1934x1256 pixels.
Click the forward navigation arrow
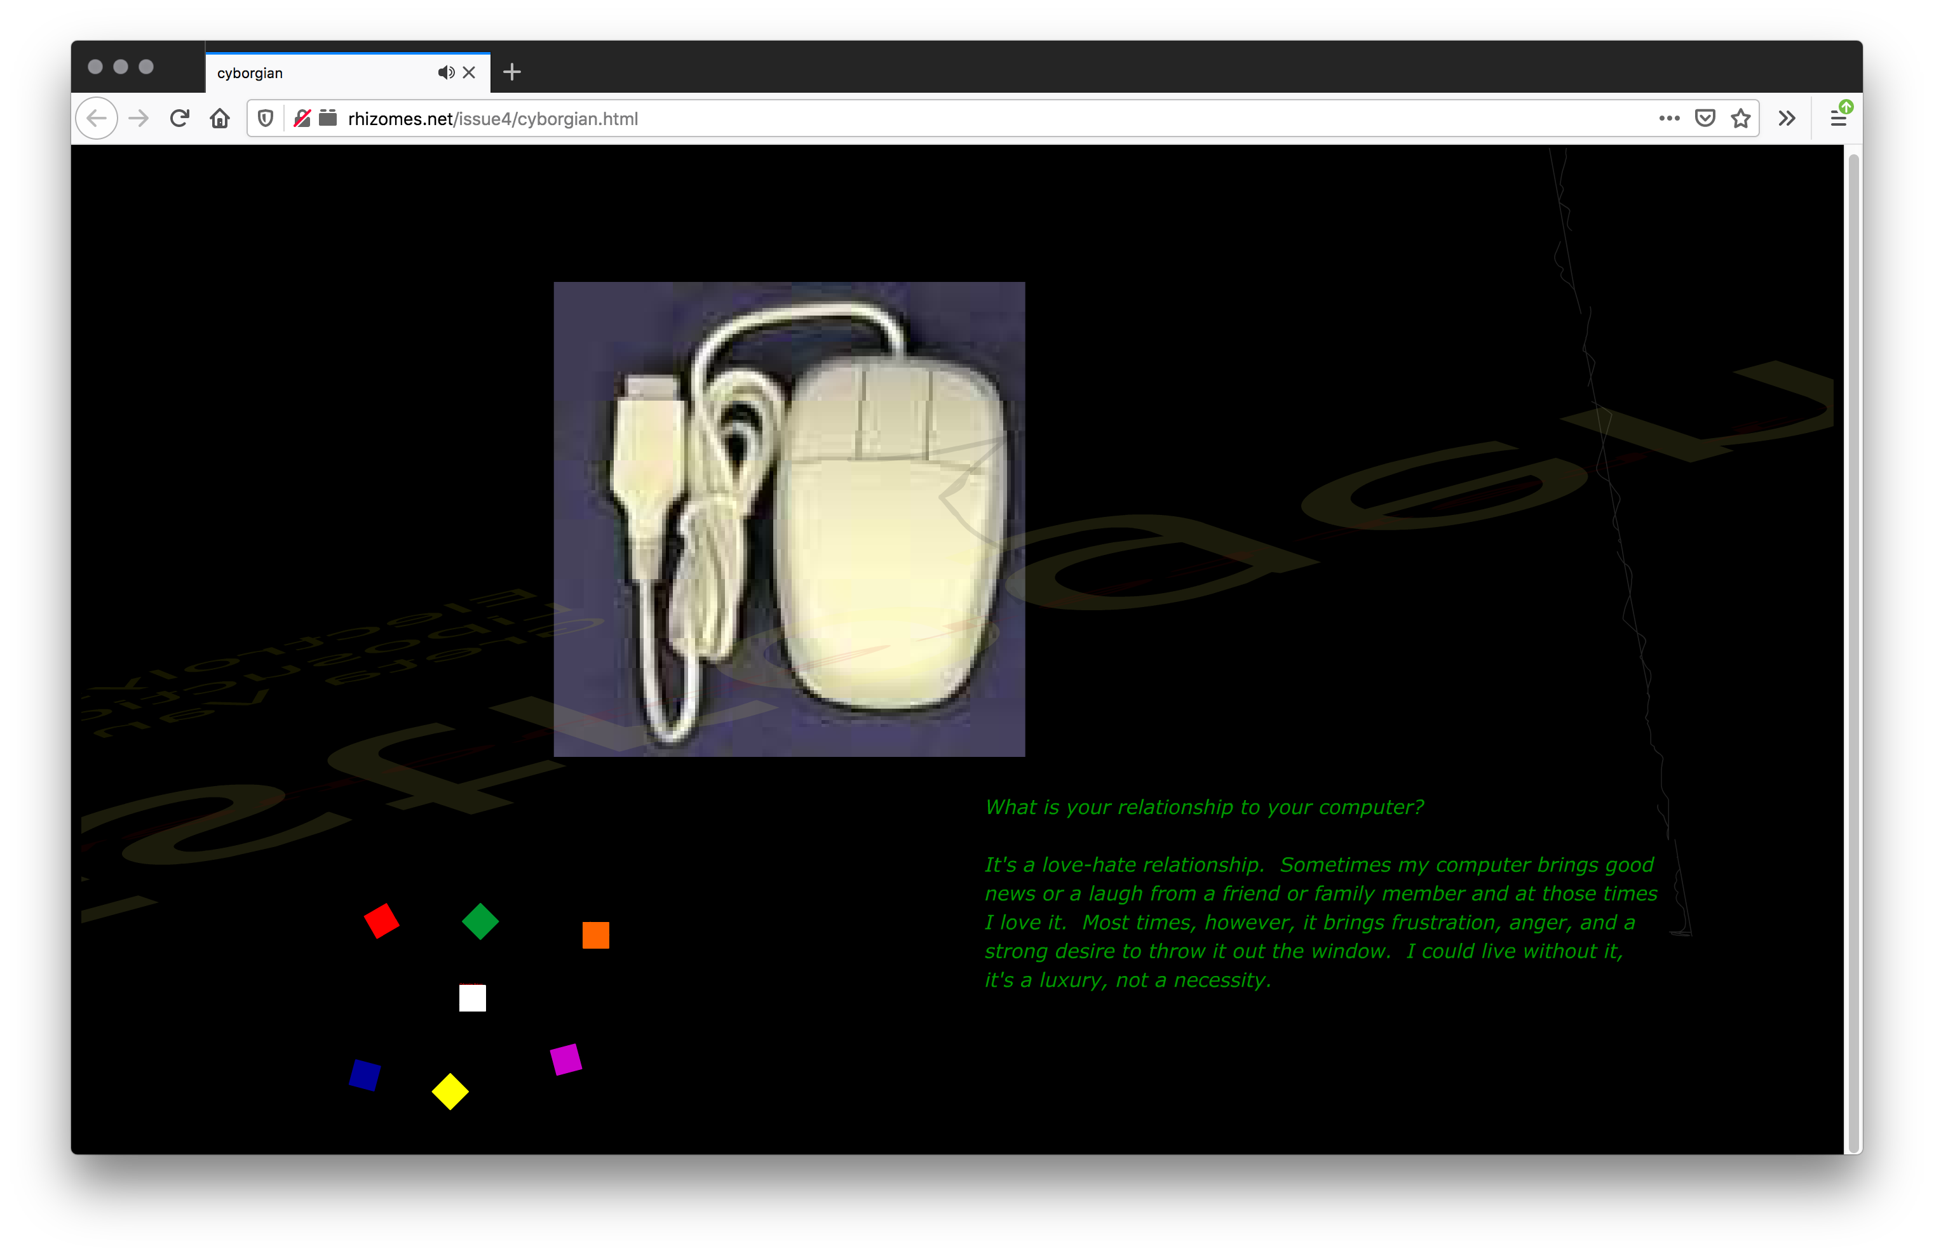pos(139,119)
